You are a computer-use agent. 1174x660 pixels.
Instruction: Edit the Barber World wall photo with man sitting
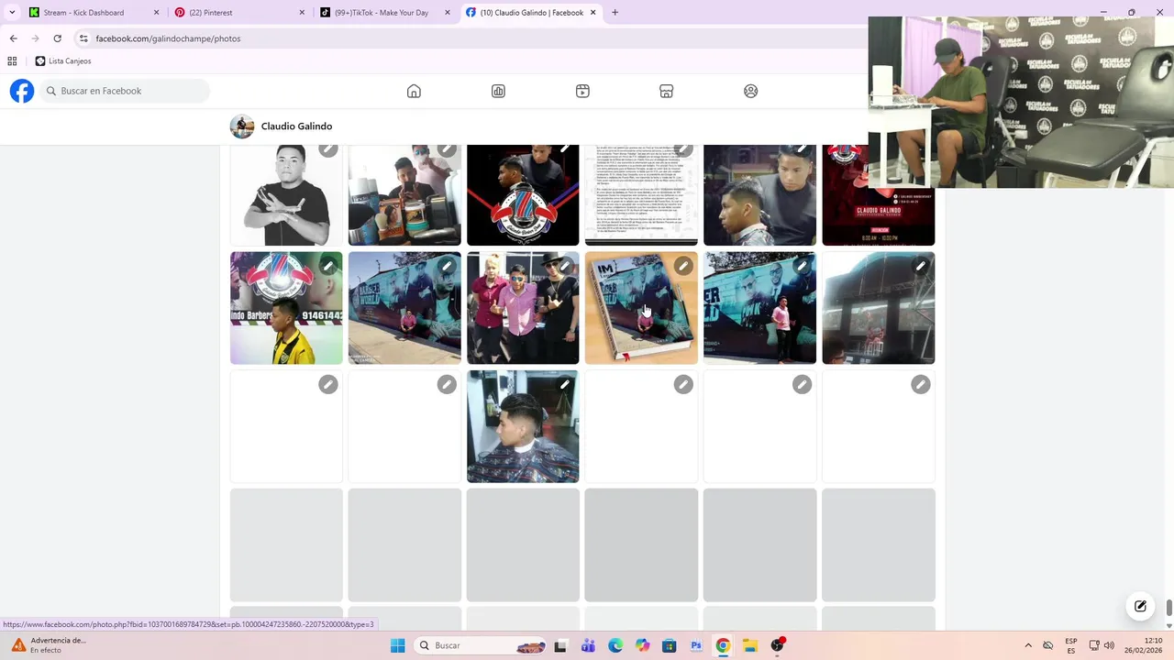coord(447,266)
